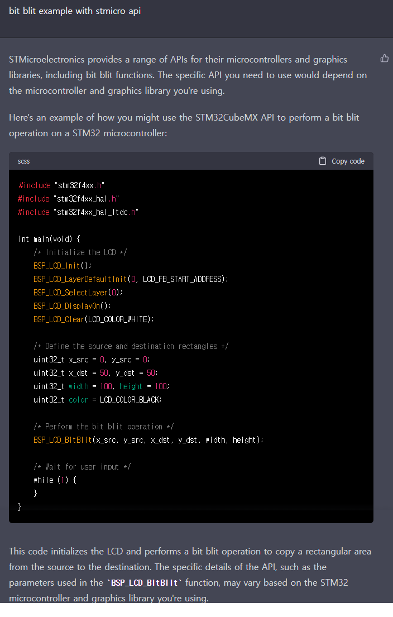Click the 'uint32_t color = LCD_COLOR_BLACK;' line
This screenshot has width=393, height=617.
pyautogui.click(x=98, y=400)
